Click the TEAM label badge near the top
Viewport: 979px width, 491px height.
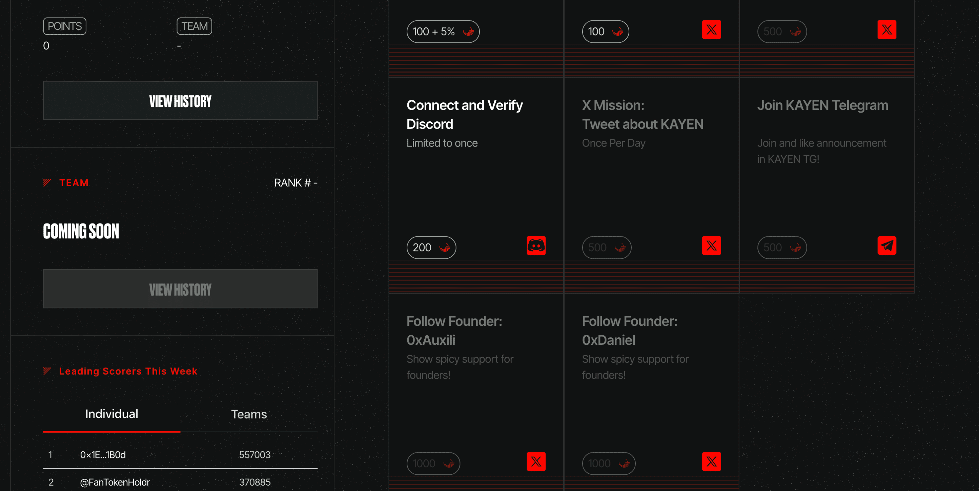click(x=194, y=26)
